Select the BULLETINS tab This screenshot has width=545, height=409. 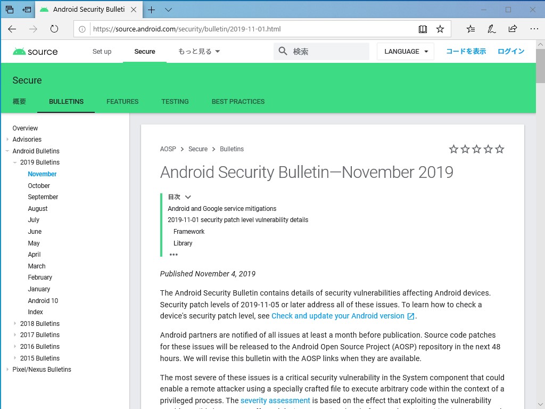[x=66, y=102]
